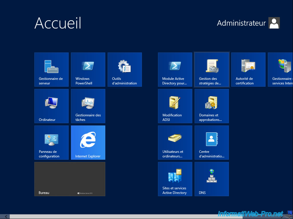Open Autorité de certification tile
Screen dimensions: 293x219
tap(248, 70)
